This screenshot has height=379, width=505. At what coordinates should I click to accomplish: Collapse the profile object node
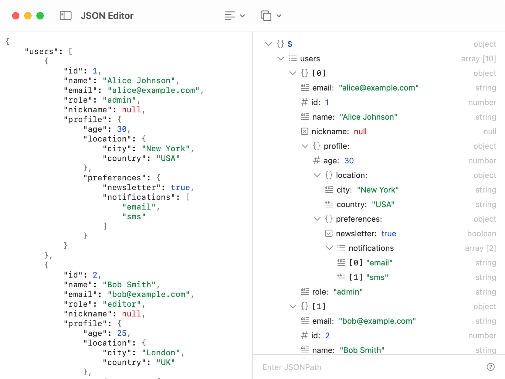pyautogui.click(x=305, y=146)
